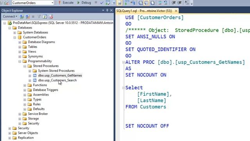
Task: Select dbo.usp_Customers_Search stored procedure
Action: point(57,80)
